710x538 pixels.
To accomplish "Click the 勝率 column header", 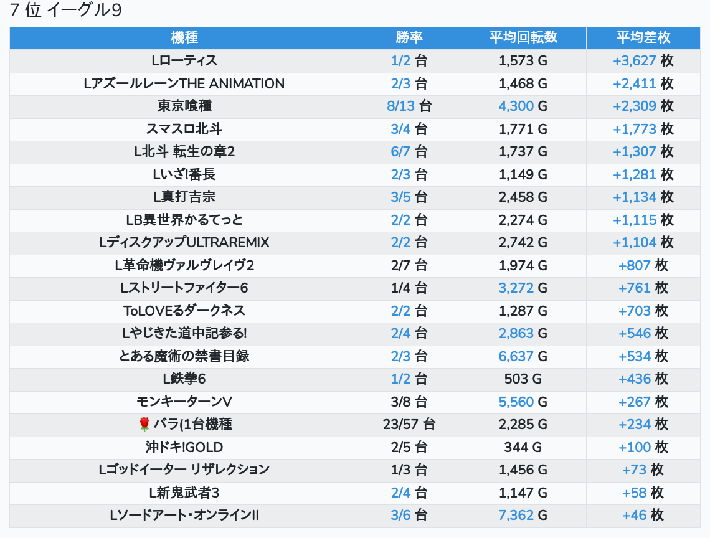I will tap(409, 37).
